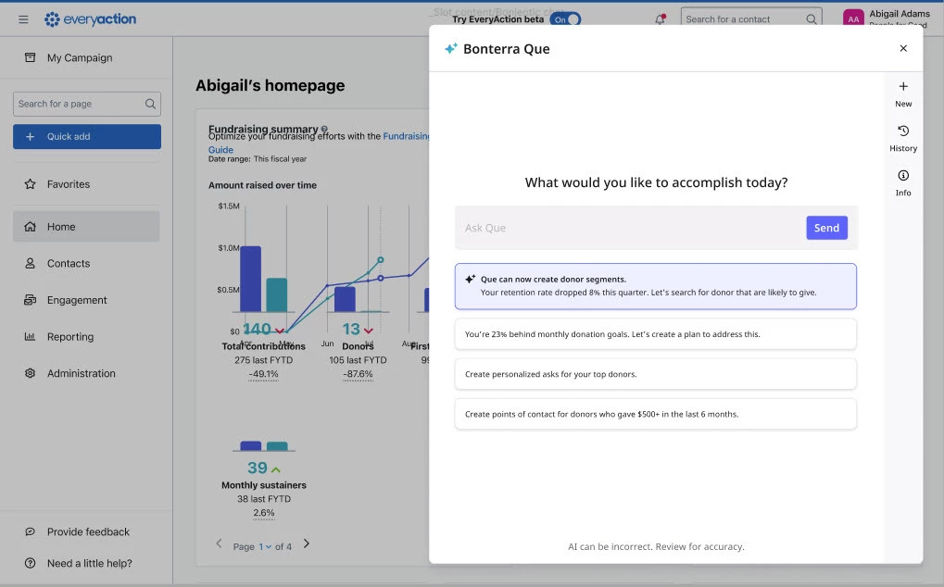Open the AA user avatar
This screenshot has width=944, height=587.
click(x=853, y=19)
